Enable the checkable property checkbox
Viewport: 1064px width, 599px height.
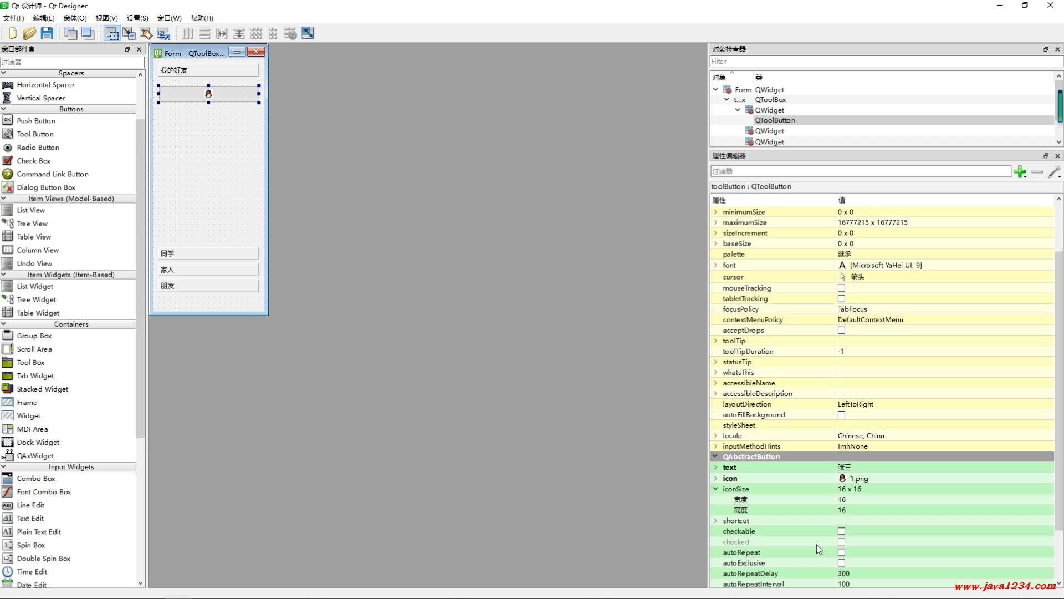point(841,531)
